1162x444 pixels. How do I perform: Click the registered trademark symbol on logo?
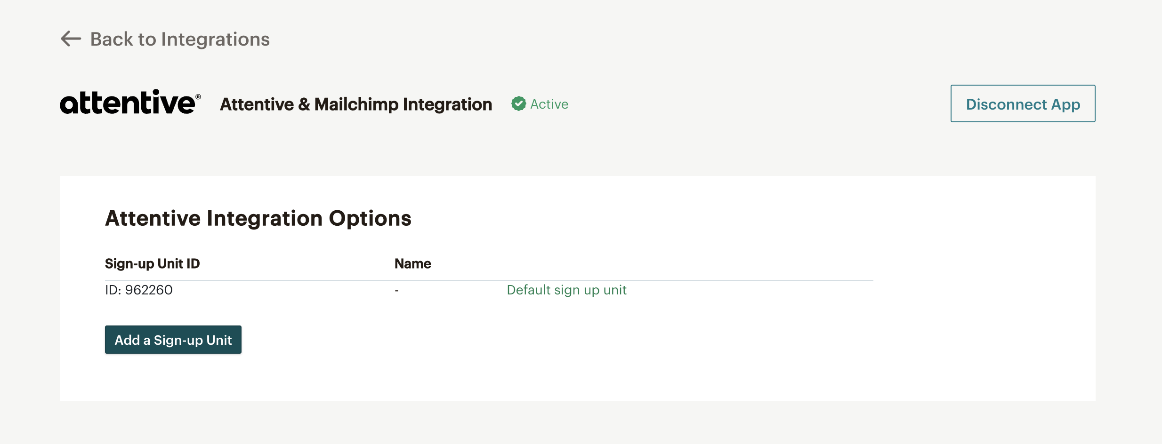click(198, 97)
